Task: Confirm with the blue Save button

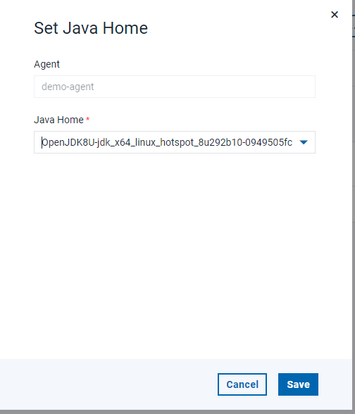Action: pos(298,384)
